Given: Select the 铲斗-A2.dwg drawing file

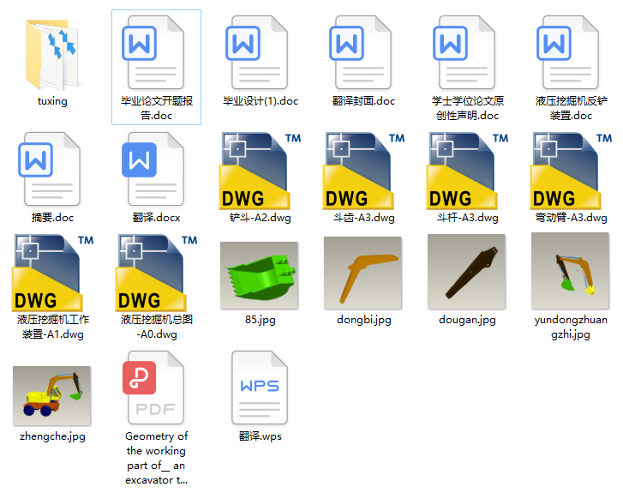Looking at the screenshot, I should (x=260, y=170).
